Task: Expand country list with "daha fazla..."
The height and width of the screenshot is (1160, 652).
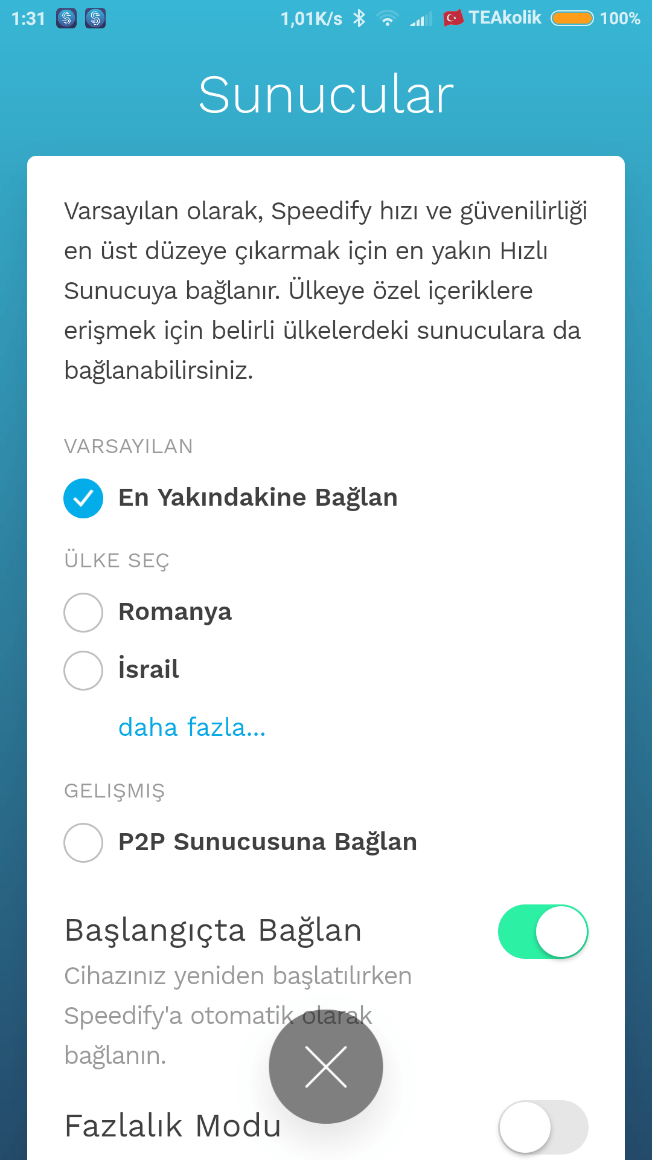Action: [192, 727]
